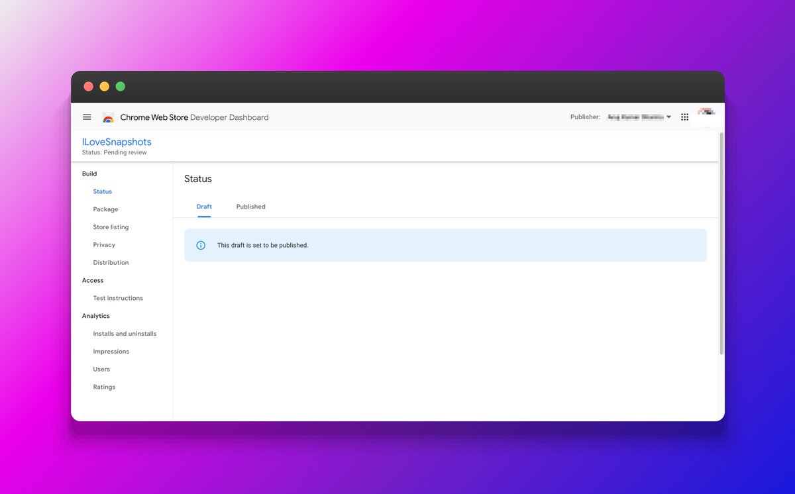Viewport: 795px width, 494px height.
Task: Click the info icon in the draft banner
Action: 201,245
